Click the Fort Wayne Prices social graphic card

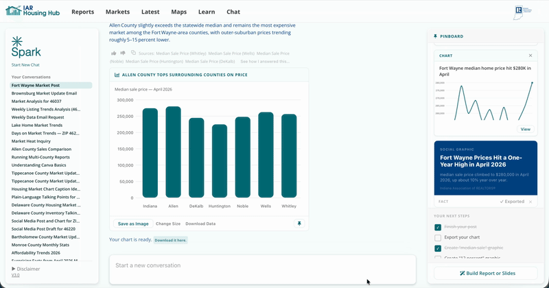[x=486, y=168]
